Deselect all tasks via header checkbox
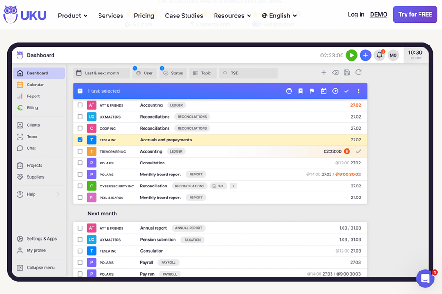The image size is (442, 294). (x=80, y=91)
